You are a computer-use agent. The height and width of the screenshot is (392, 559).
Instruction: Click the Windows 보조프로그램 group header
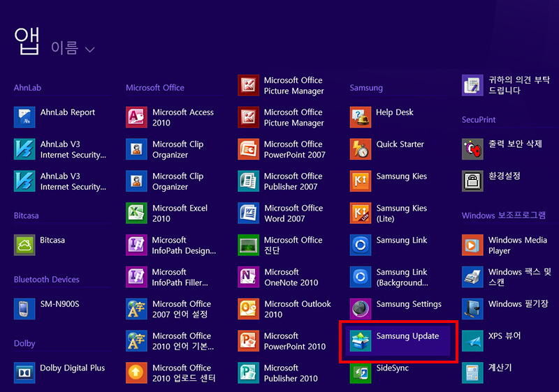(504, 216)
